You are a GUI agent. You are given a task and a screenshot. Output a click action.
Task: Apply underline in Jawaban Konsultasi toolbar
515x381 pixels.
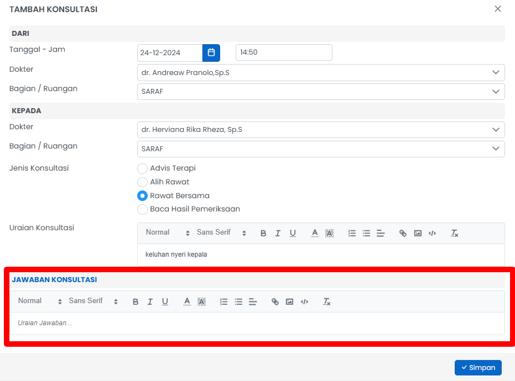coord(165,301)
